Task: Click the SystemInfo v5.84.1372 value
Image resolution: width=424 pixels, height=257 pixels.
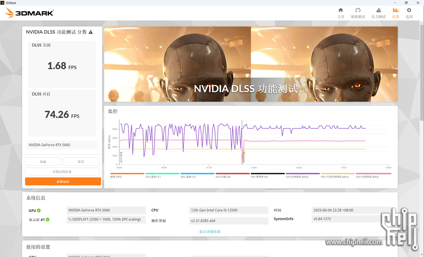Action: [x=351, y=219]
